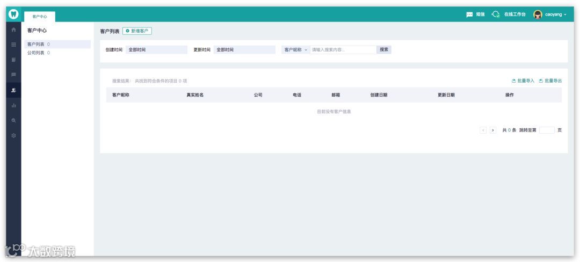Click the 短信 label in header

point(480,14)
